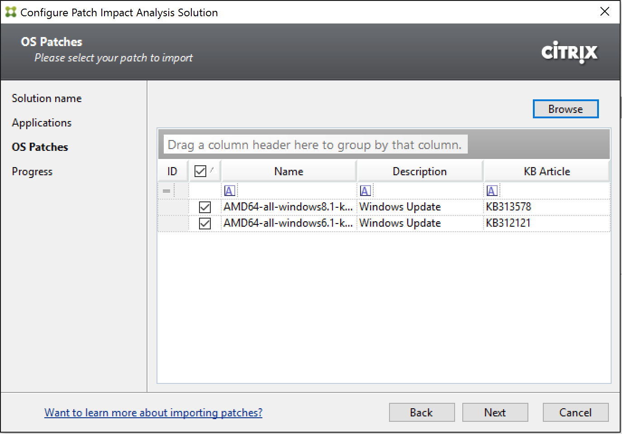The height and width of the screenshot is (434, 622).
Task: Click the Back button
Action: click(422, 413)
